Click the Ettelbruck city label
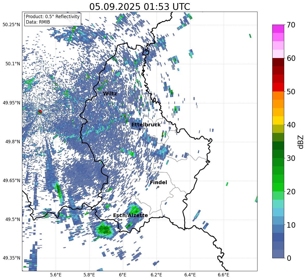The image size is (307, 280). click(x=146, y=125)
